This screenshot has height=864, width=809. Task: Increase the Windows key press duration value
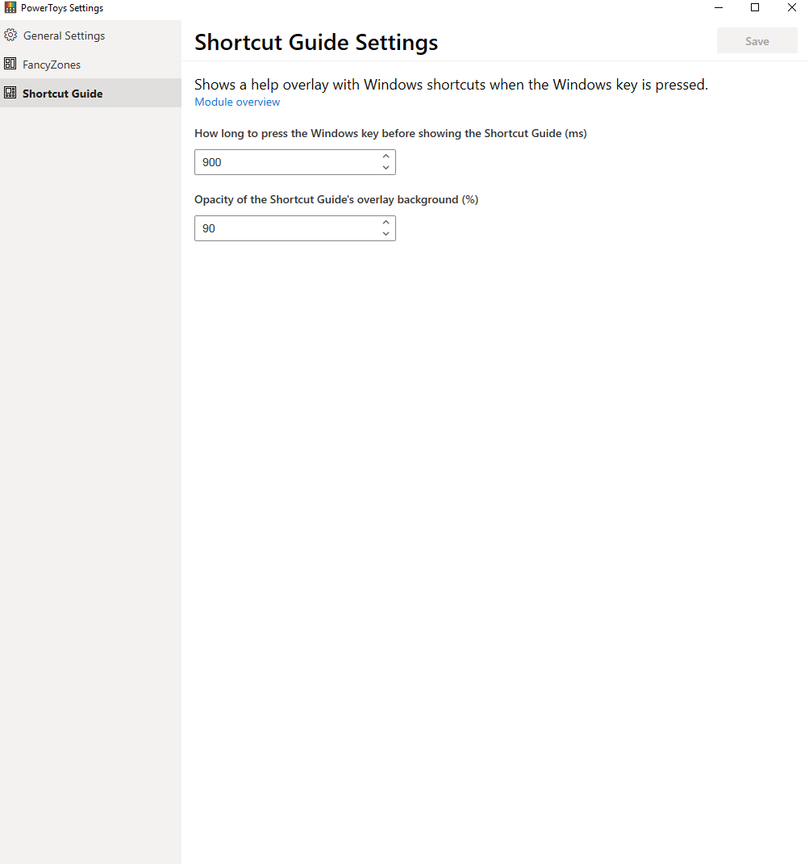[386, 157]
